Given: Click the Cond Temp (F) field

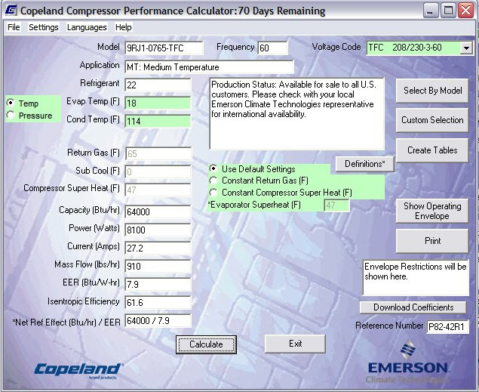Looking at the screenshot, I should pyautogui.click(x=158, y=121).
